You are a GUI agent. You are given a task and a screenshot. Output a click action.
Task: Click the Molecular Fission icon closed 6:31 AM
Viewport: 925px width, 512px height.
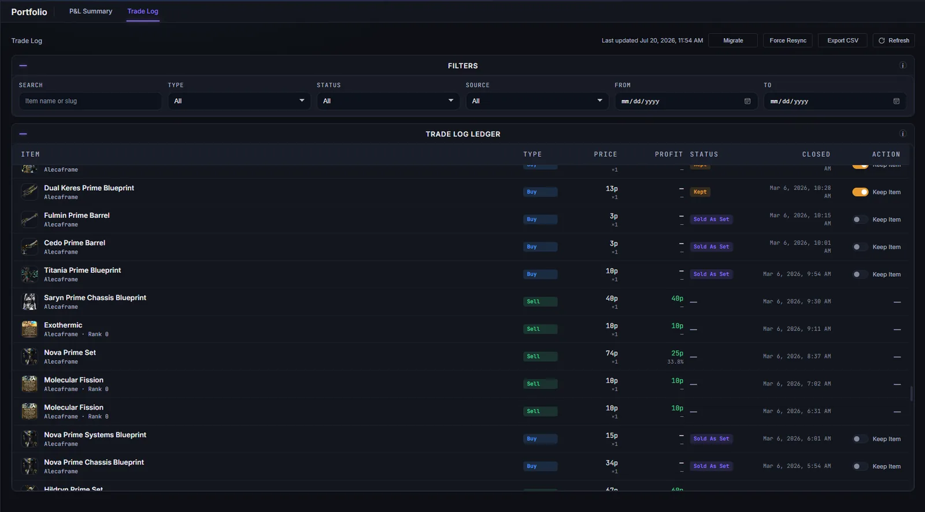tap(29, 411)
